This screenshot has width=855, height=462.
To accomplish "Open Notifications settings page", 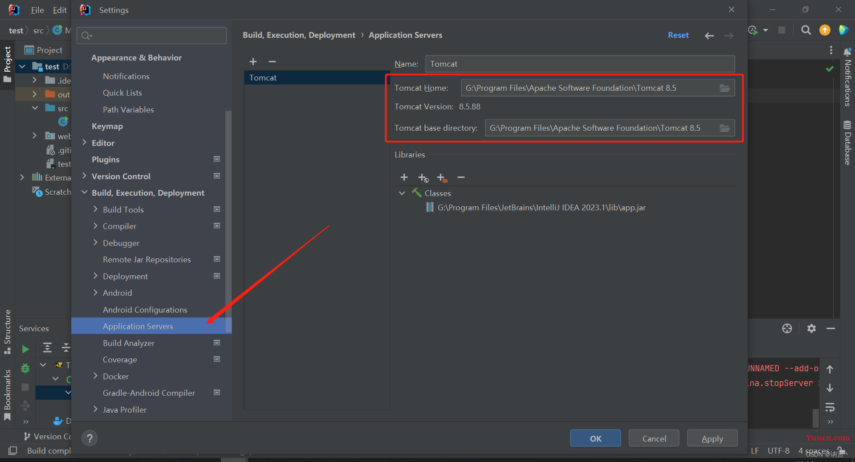I will pos(126,76).
